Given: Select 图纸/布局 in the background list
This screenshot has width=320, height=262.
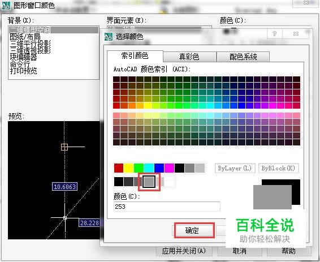Looking at the screenshot, I should [25, 37].
